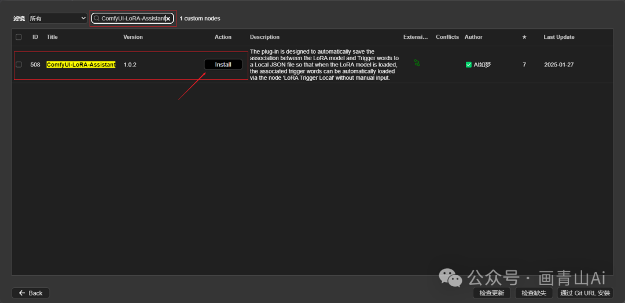
Task: Sort by the Author column header
Action: pyautogui.click(x=473, y=37)
